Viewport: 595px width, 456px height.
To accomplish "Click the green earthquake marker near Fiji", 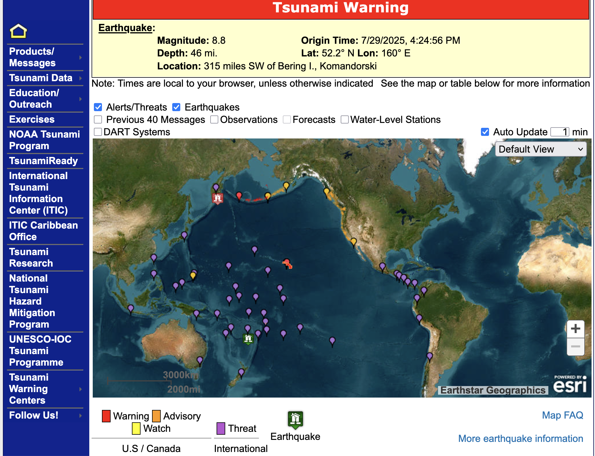I will (x=248, y=339).
